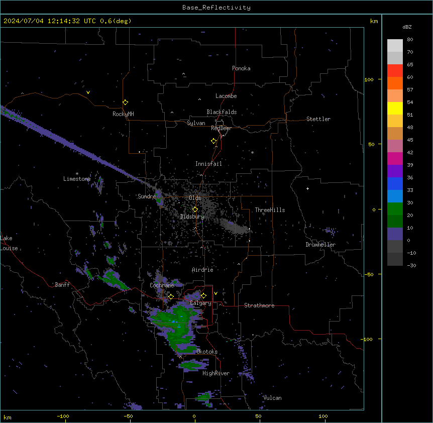Click the Stettler label
Viewport: 433px width, 423px height.
click(318, 119)
